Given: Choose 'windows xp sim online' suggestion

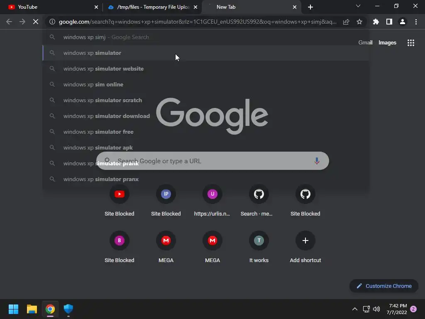Looking at the screenshot, I should pyautogui.click(x=205, y=84).
